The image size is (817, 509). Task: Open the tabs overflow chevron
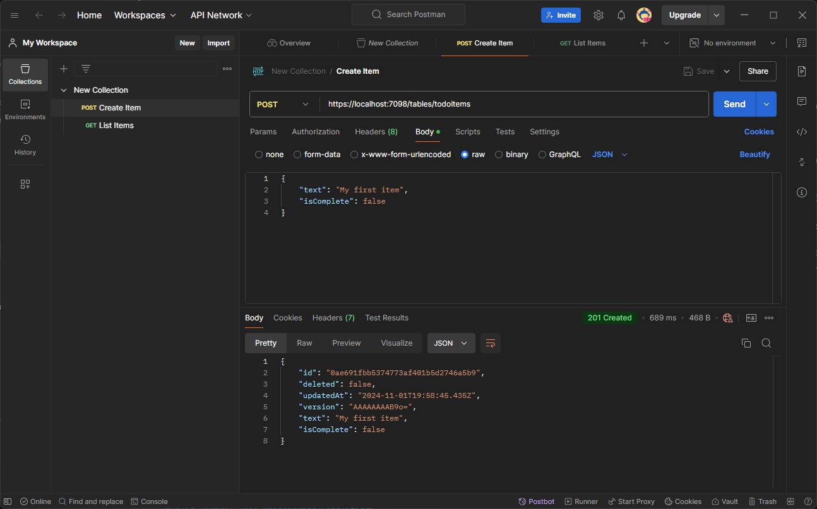(x=667, y=43)
